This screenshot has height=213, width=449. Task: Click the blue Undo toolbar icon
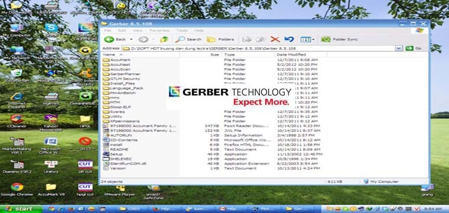289,39
